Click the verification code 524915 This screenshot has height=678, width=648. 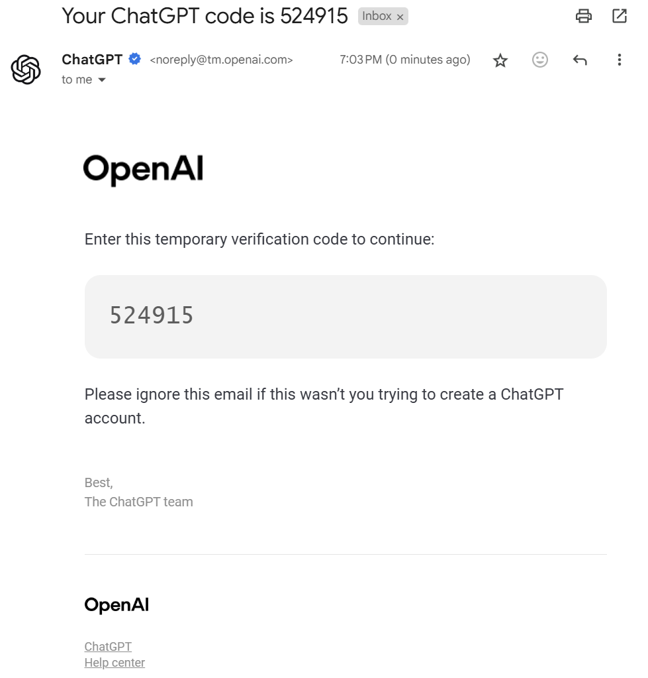pyautogui.click(x=152, y=315)
